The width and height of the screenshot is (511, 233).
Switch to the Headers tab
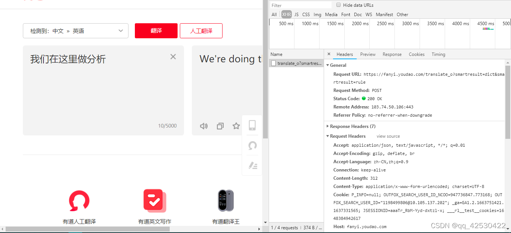(x=345, y=54)
